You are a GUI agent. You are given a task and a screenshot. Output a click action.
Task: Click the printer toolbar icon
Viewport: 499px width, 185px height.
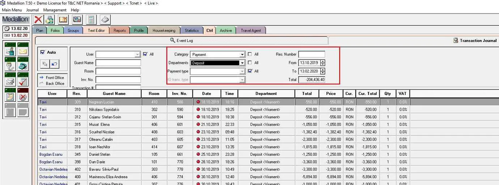[x=105, y=19]
